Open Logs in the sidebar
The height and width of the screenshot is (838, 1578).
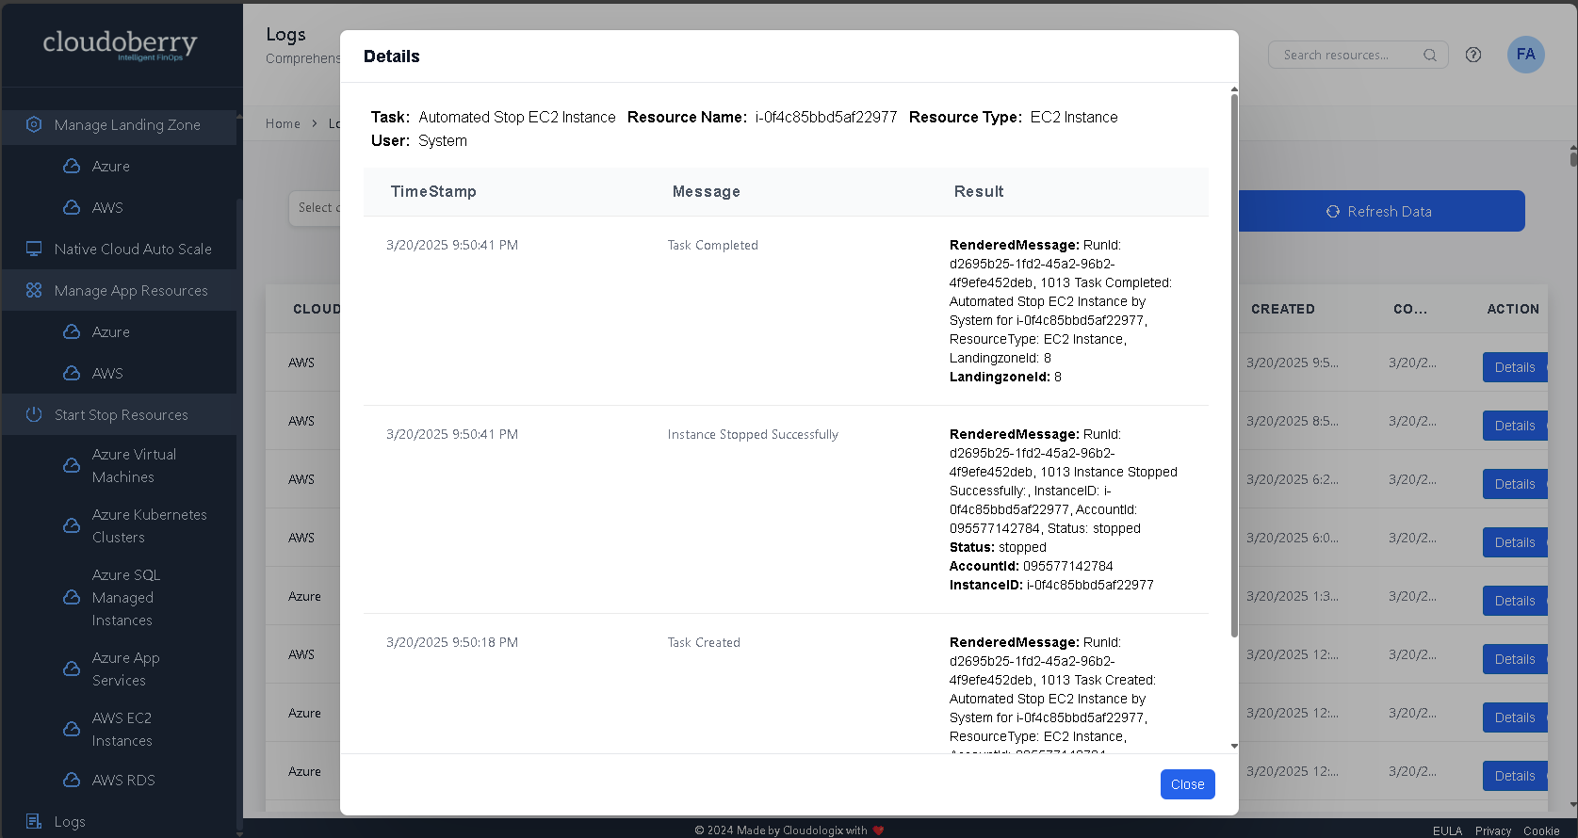[x=70, y=822]
